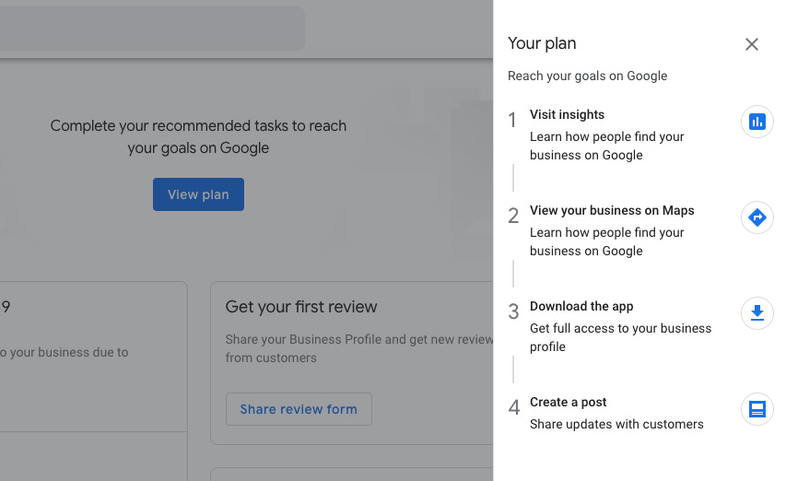Click the step number 3 in plan
The width and height of the screenshot is (786, 481).
click(x=513, y=311)
